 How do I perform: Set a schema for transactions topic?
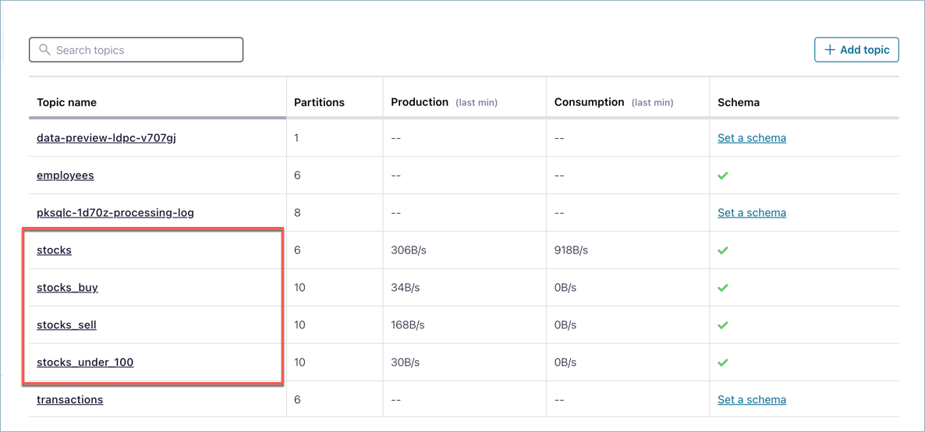[x=752, y=400]
